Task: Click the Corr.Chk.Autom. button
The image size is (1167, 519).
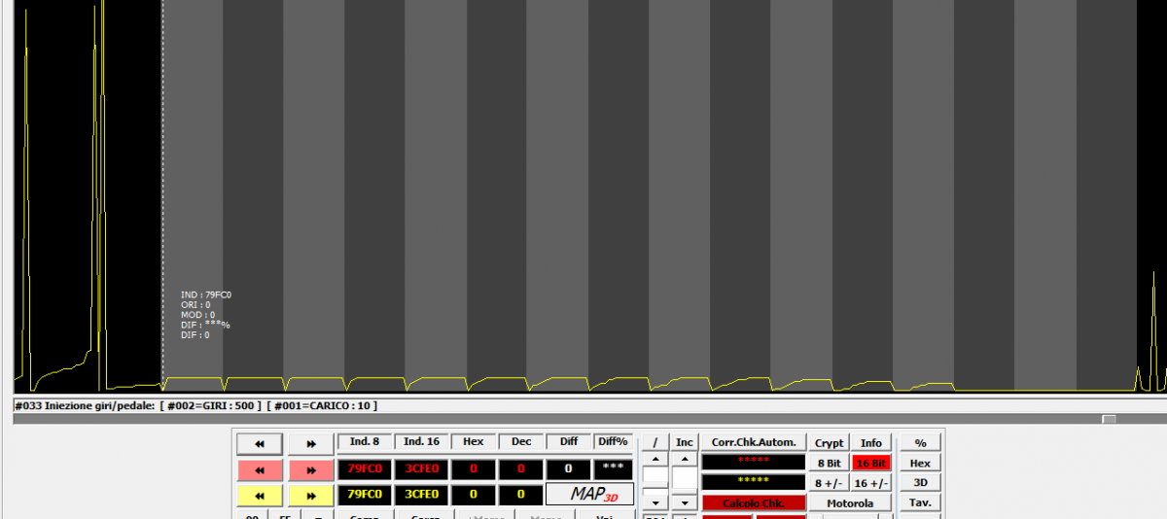Action: (x=754, y=442)
